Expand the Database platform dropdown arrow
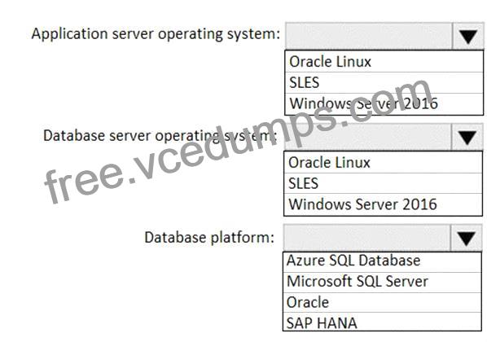487x342 pixels. tap(466, 238)
